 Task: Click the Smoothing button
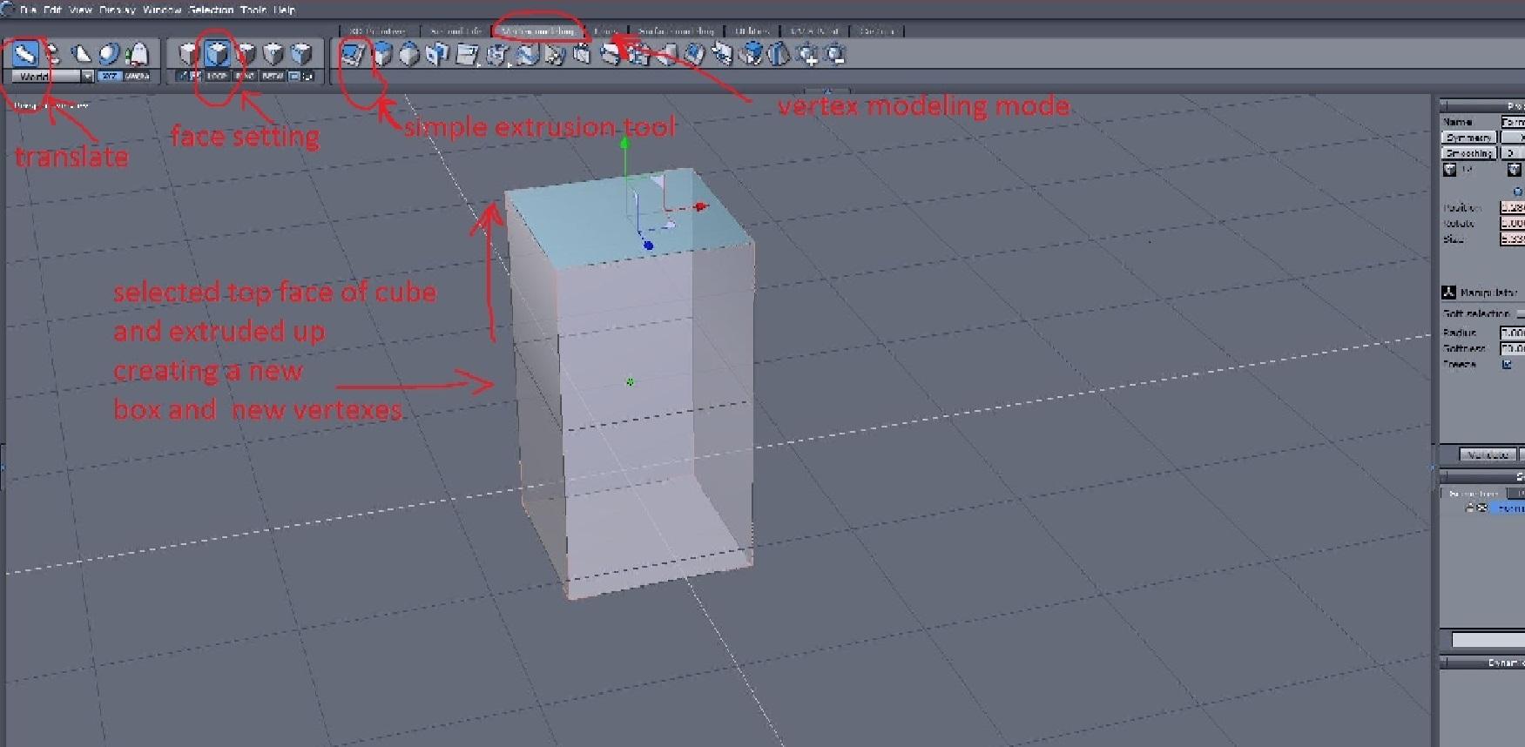(1468, 153)
